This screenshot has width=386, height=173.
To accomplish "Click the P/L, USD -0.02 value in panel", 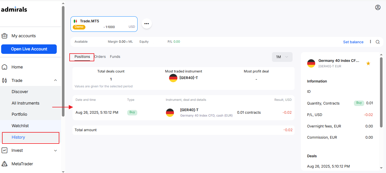I will point(368,115).
